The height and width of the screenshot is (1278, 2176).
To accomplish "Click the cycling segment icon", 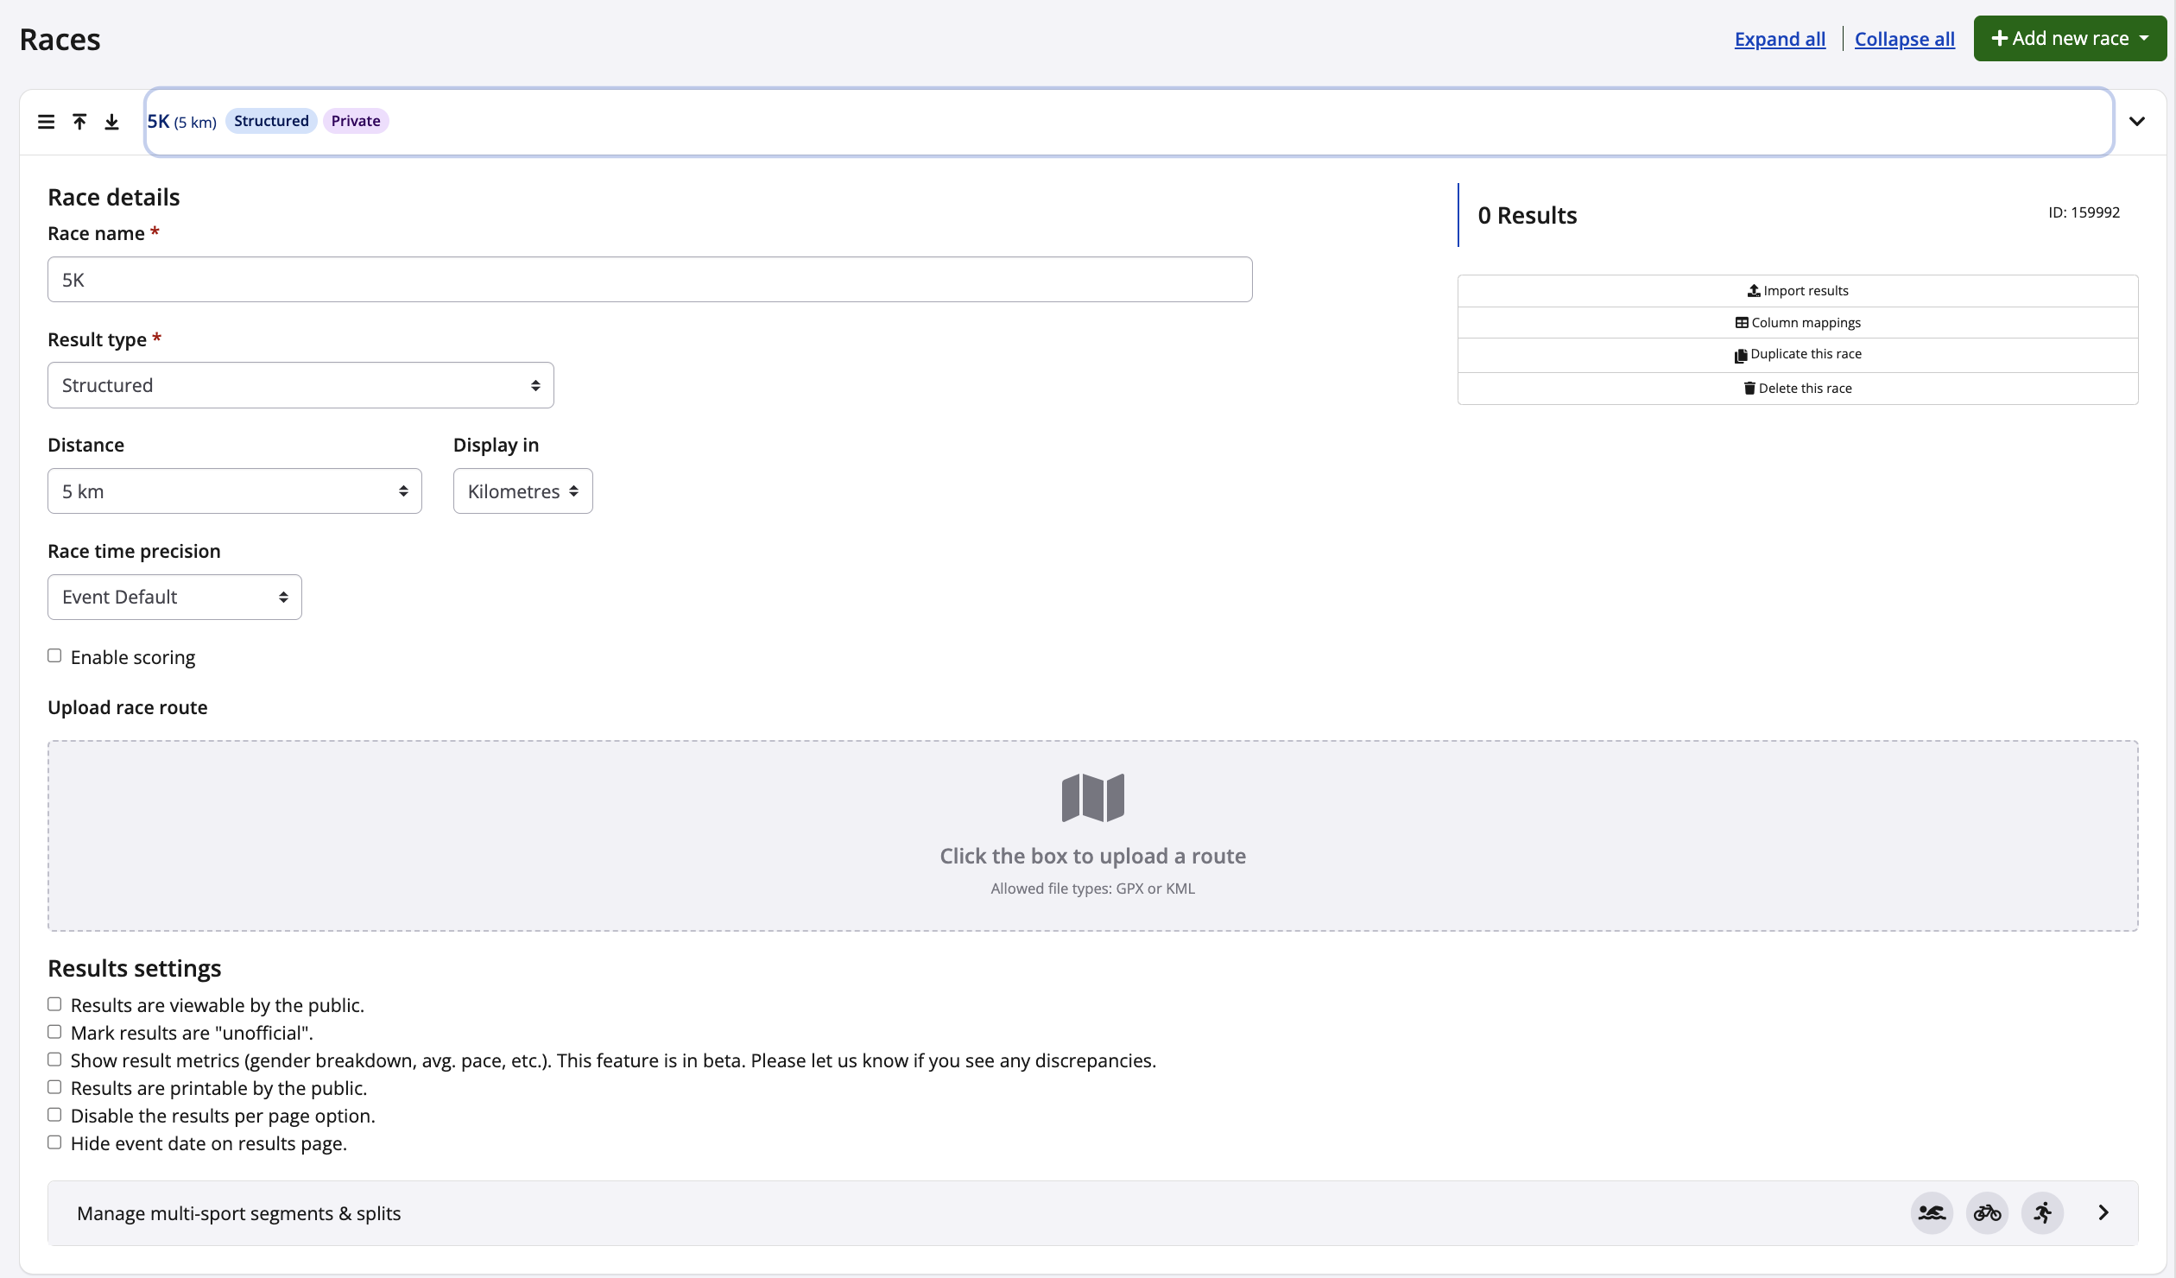I will 1987,1213.
